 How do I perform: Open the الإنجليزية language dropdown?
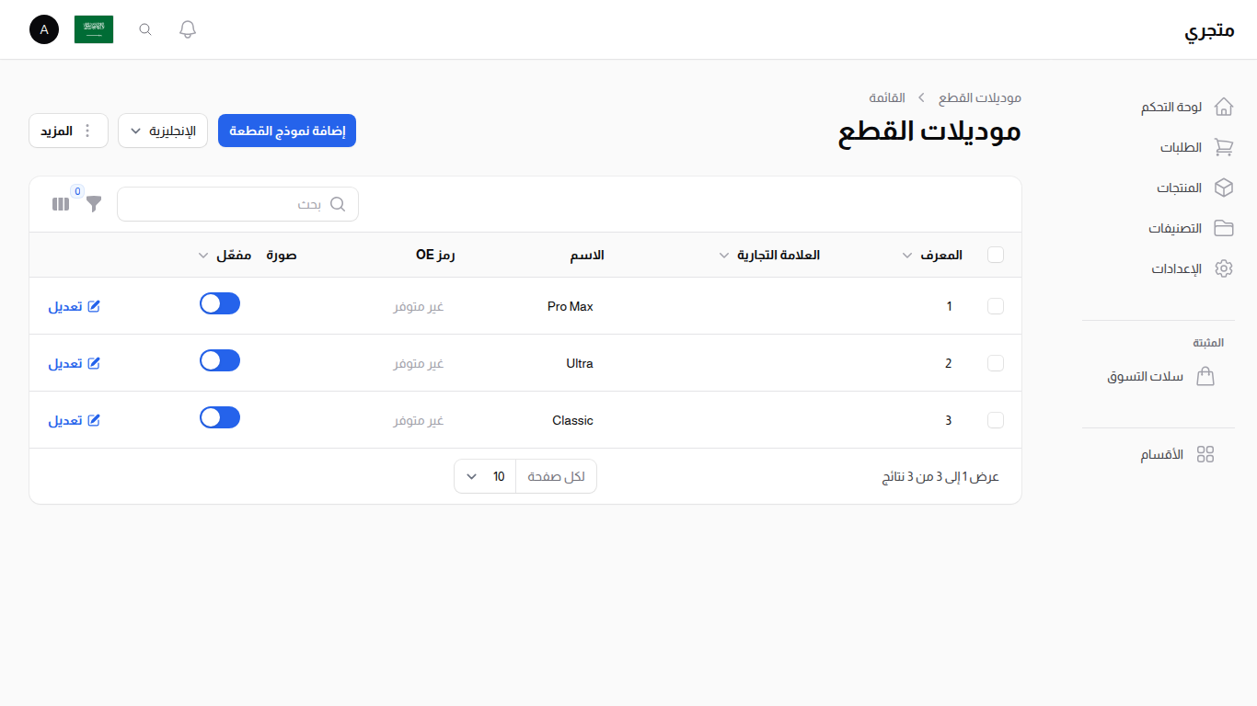tap(163, 131)
